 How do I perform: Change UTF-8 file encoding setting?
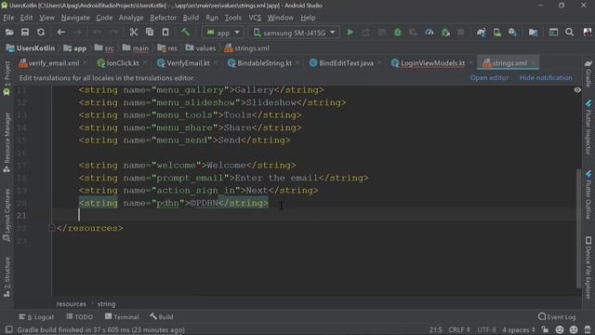[486, 329]
